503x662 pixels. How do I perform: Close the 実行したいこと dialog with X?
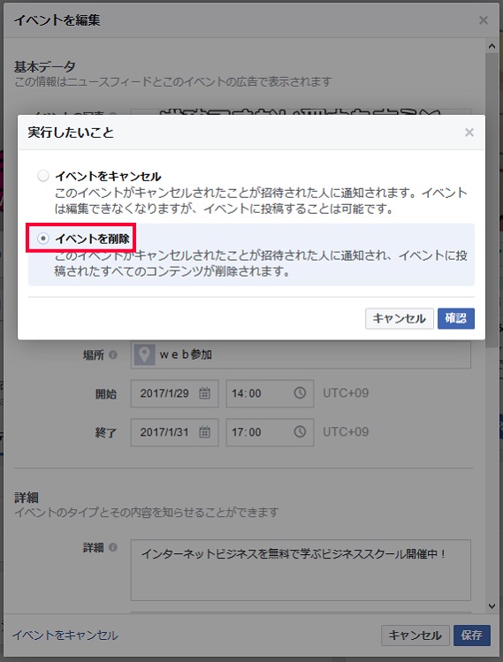pos(469,133)
